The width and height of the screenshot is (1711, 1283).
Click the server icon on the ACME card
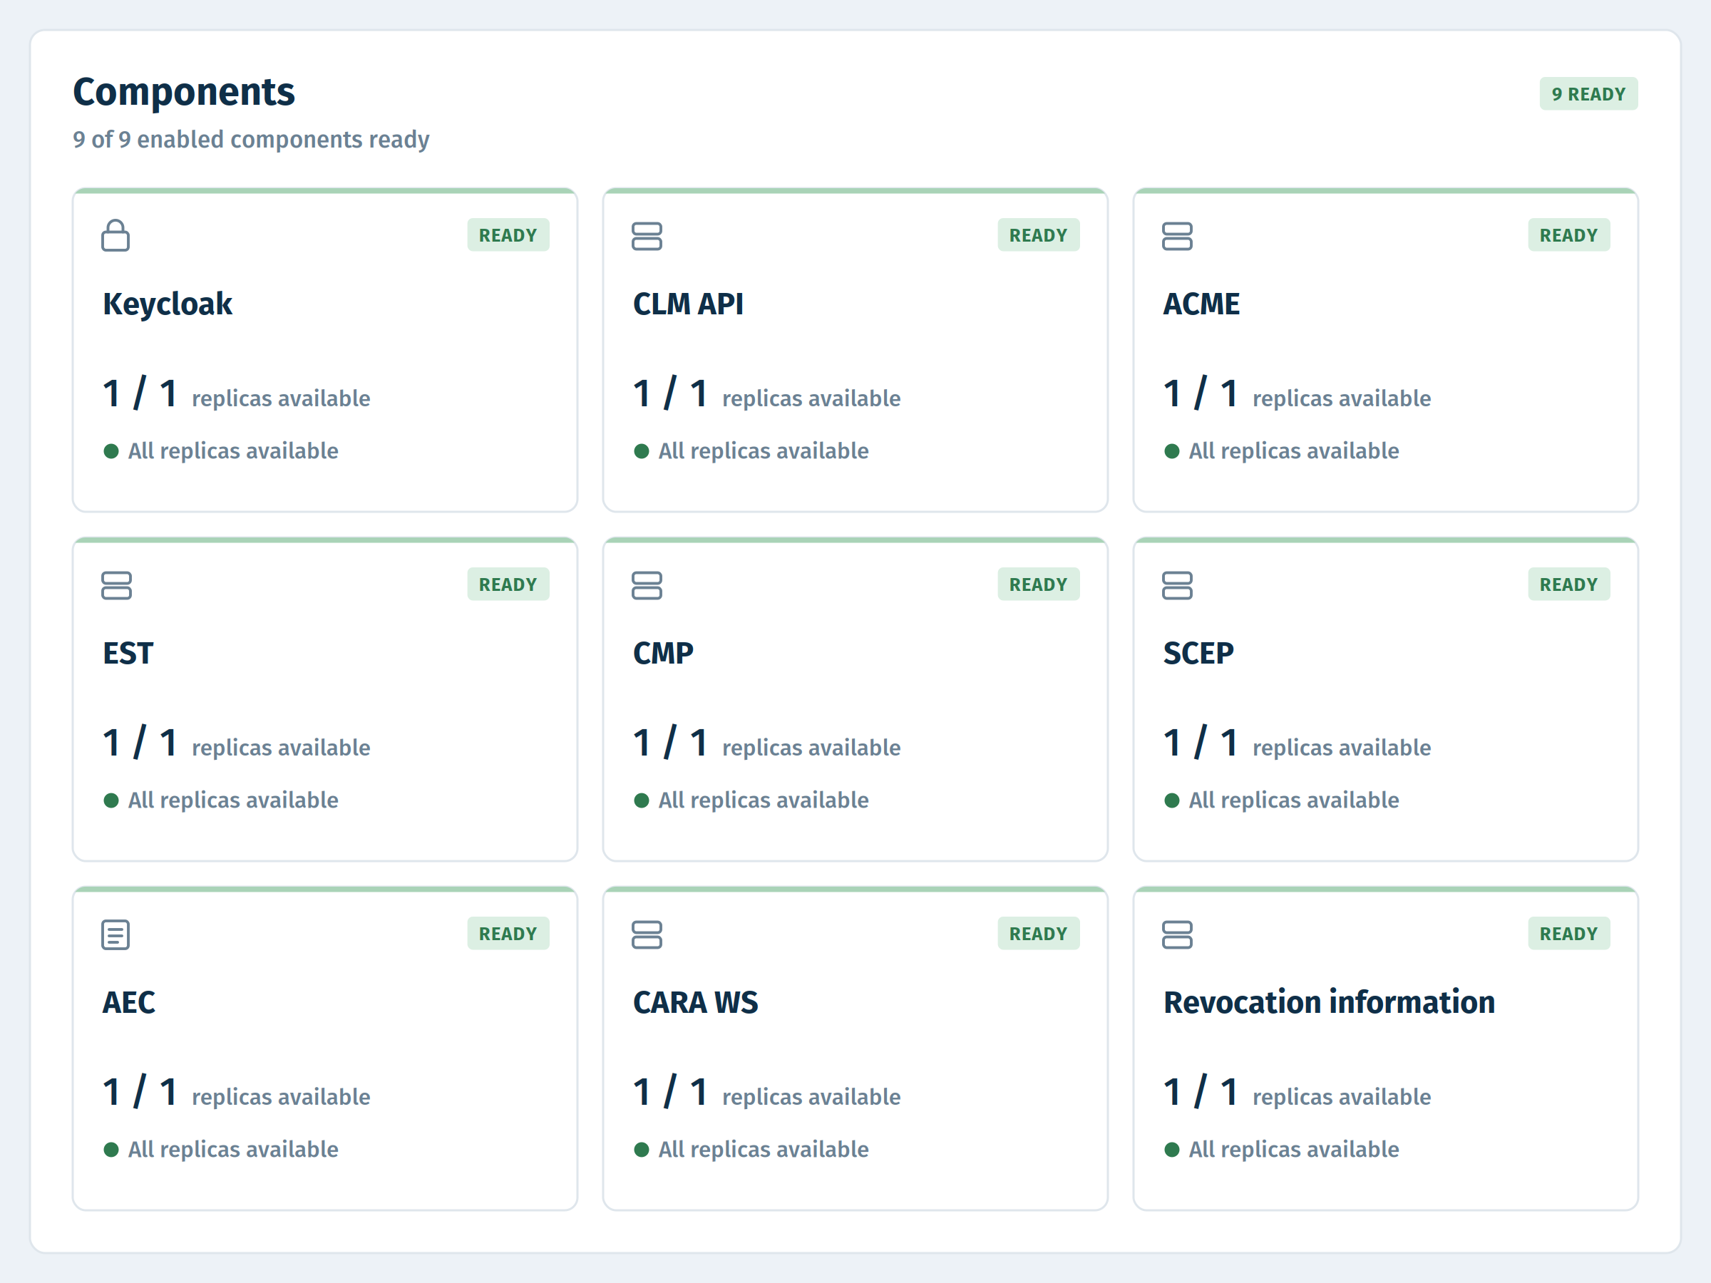(x=1177, y=236)
